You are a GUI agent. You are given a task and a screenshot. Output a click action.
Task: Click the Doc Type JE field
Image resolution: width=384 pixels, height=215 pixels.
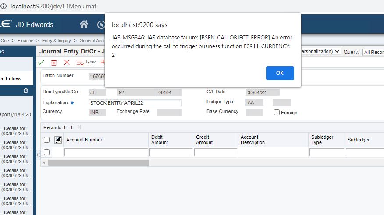pos(97,92)
